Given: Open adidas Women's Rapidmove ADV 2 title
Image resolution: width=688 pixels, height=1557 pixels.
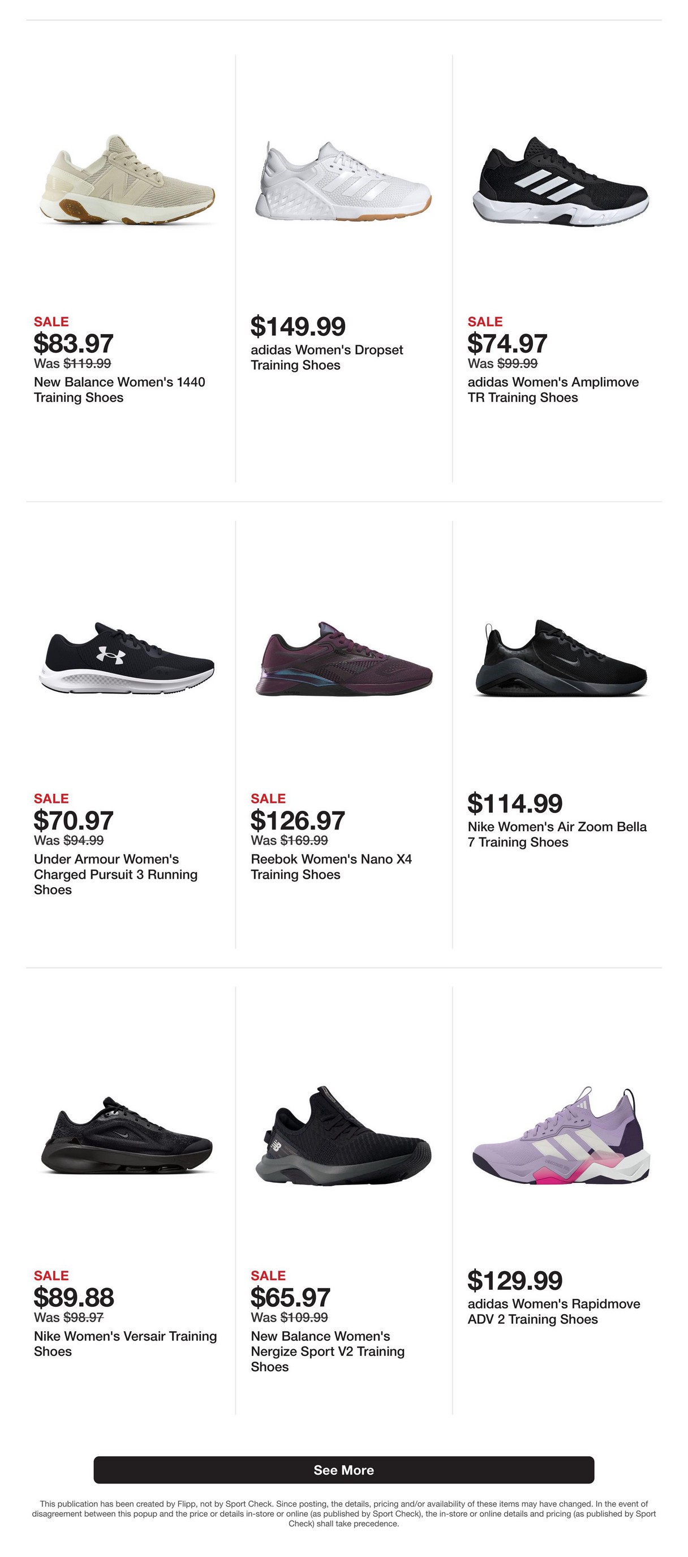Looking at the screenshot, I should click(553, 1311).
